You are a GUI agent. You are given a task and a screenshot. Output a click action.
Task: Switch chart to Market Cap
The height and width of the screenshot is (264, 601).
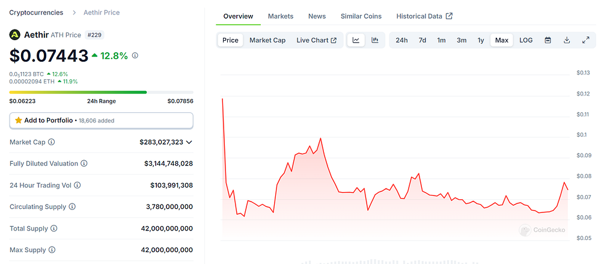pos(267,40)
